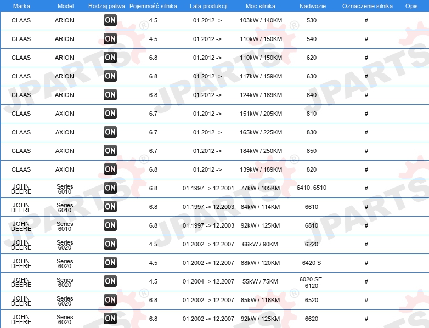The height and width of the screenshot is (328, 429).
Task: Select the 117kW / 159KM power cell
Action: point(261,76)
